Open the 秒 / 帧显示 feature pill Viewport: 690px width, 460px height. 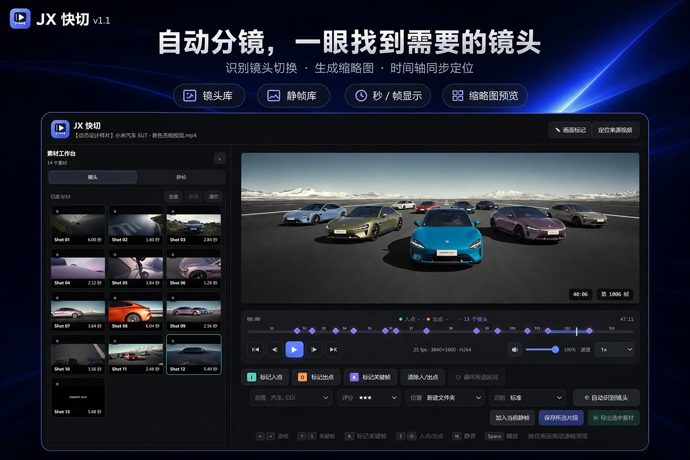(x=388, y=96)
